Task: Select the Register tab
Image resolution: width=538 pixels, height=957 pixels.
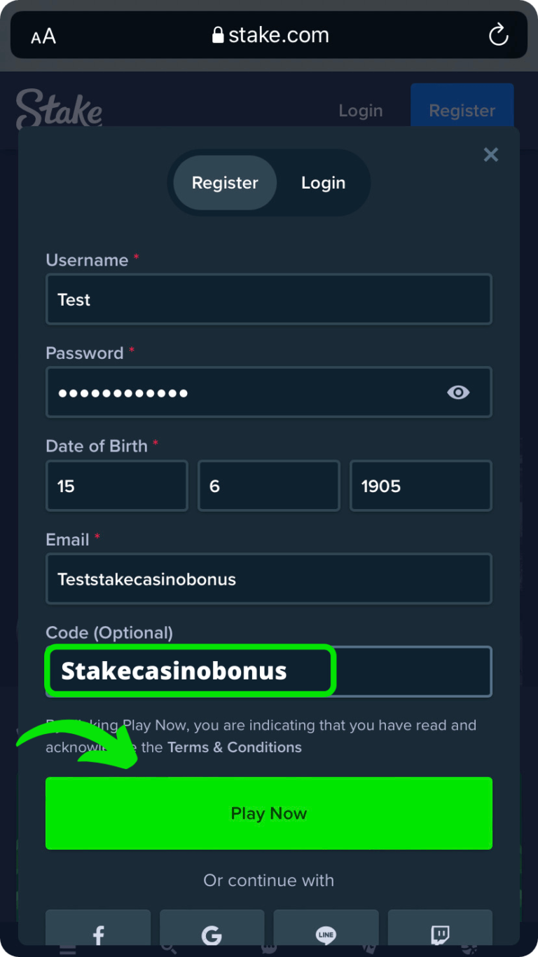Action: [x=224, y=182]
